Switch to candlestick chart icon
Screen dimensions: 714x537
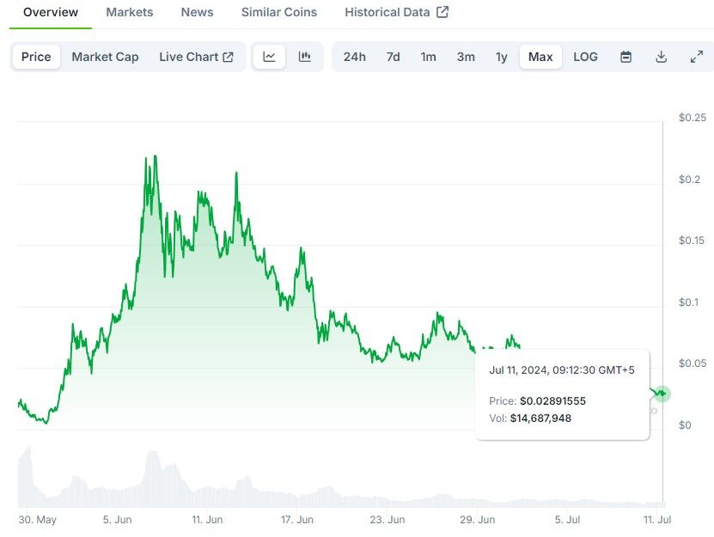pyautogui.click(x=304, y=57)
